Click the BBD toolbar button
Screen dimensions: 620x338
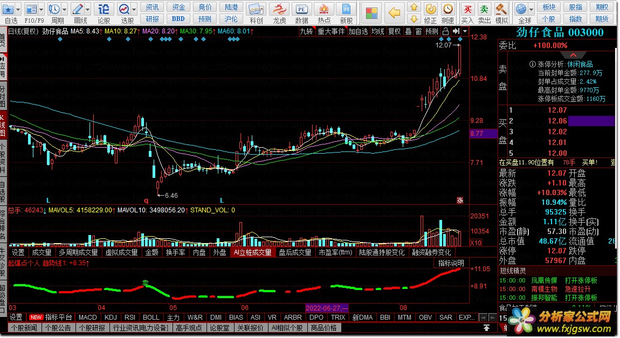click(178, 19)
